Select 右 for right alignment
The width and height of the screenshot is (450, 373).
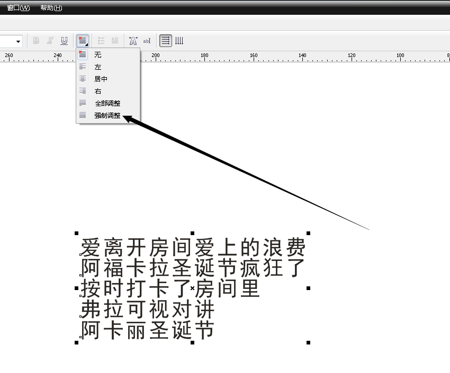[97, 91]
